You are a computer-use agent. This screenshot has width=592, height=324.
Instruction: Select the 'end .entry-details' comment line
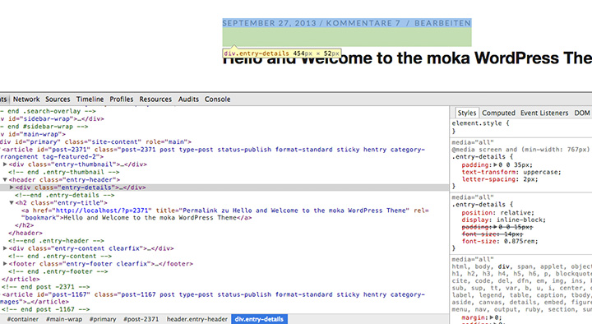pos(64,195)
